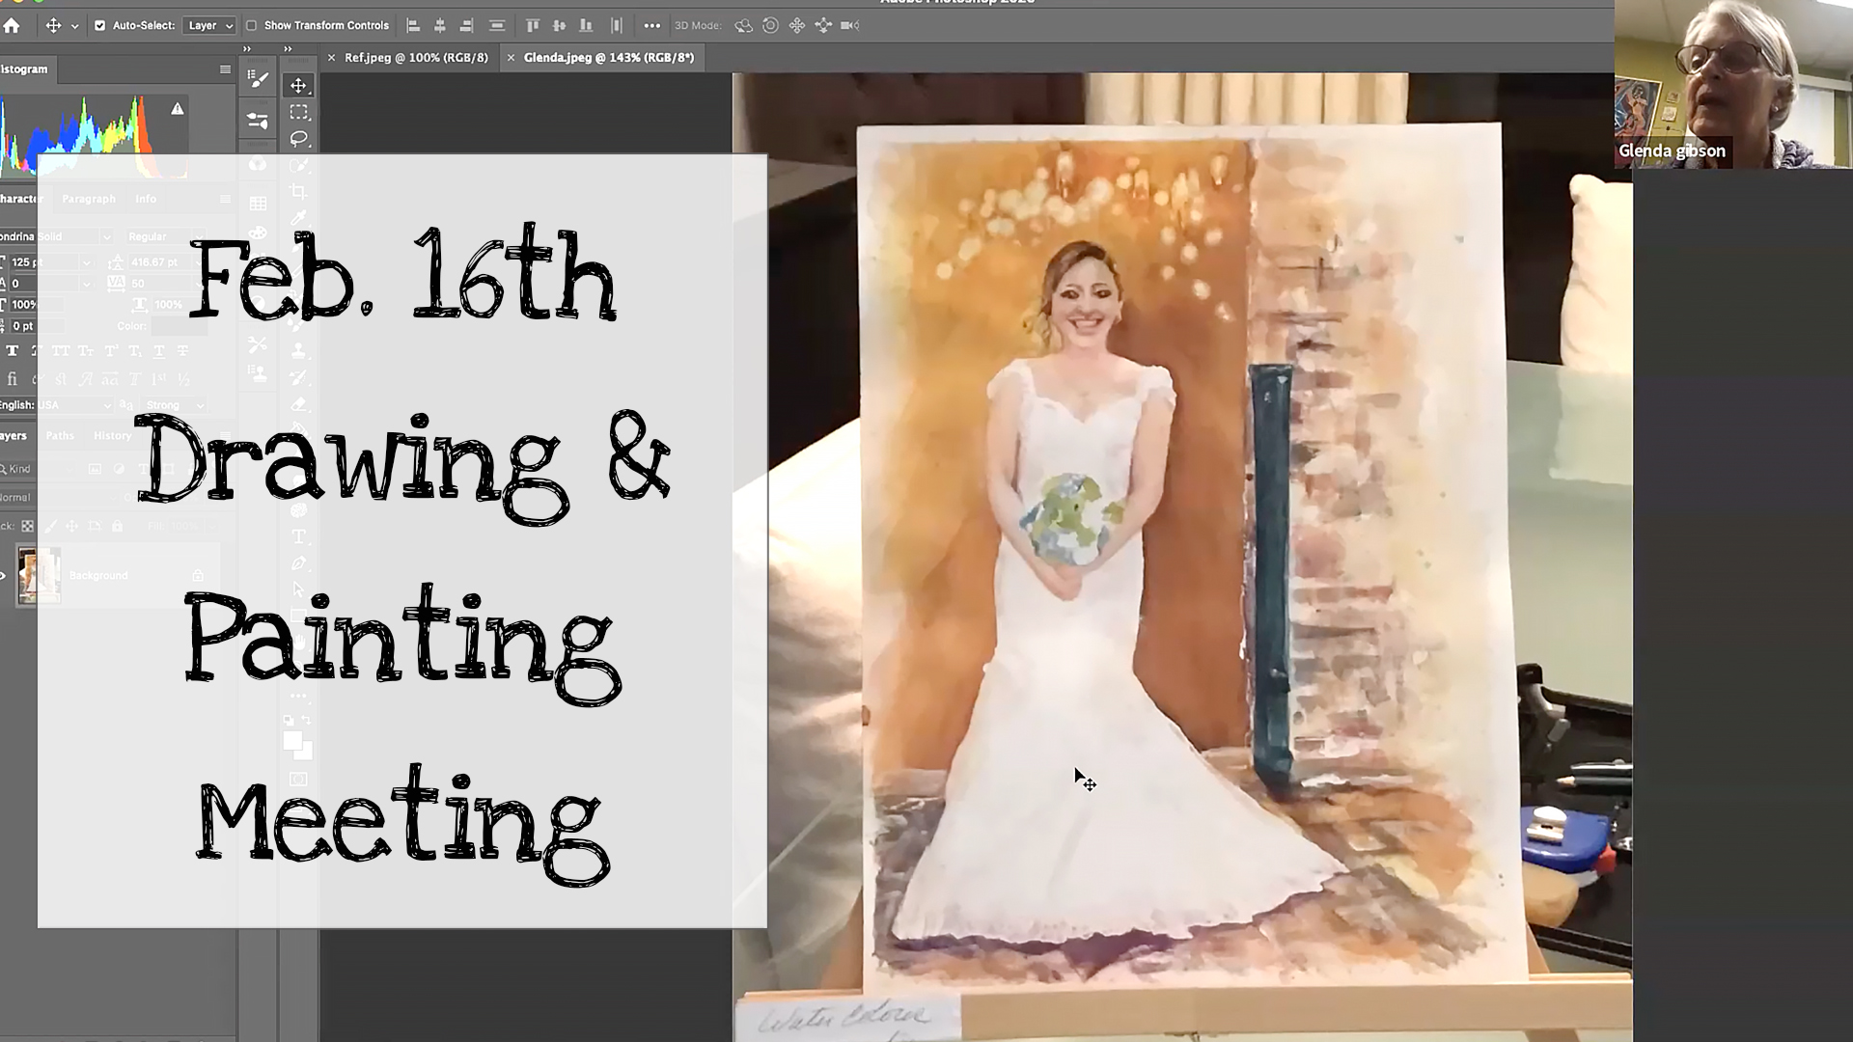The image size is (1853, 1042).
Task: Select the Eyedropper tool
Action: [x=299, y=218]
